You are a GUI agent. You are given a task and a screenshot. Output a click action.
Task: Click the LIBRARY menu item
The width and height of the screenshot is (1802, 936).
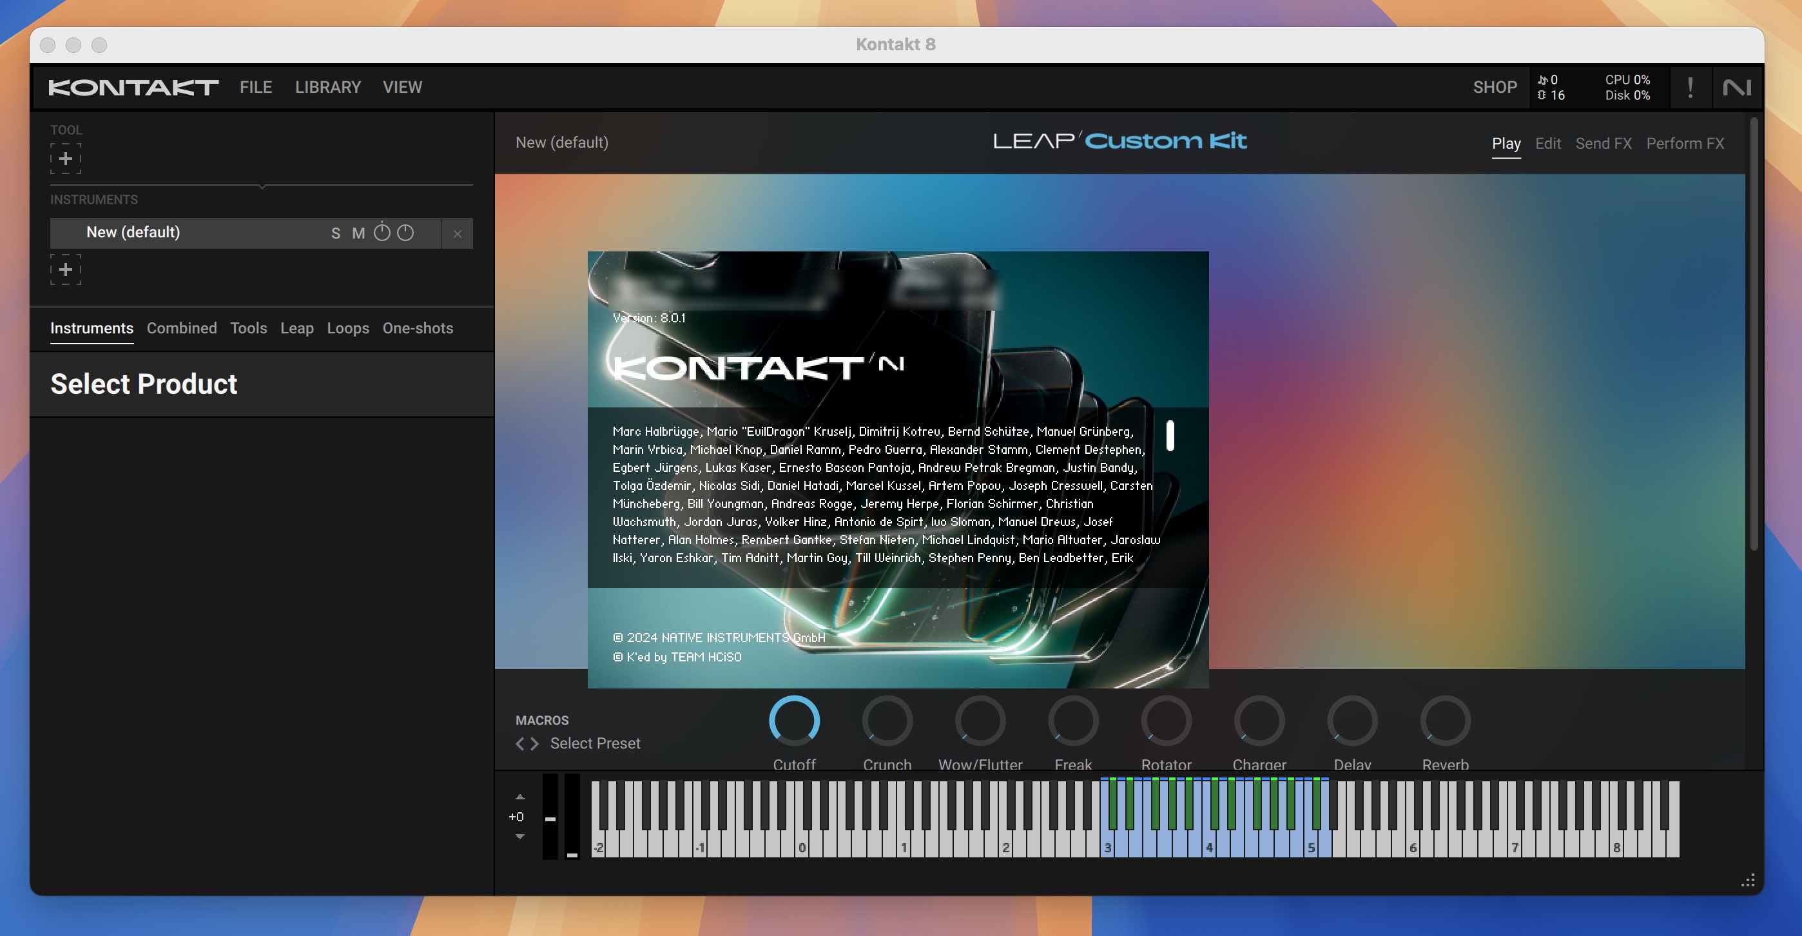tap(329, 87)
